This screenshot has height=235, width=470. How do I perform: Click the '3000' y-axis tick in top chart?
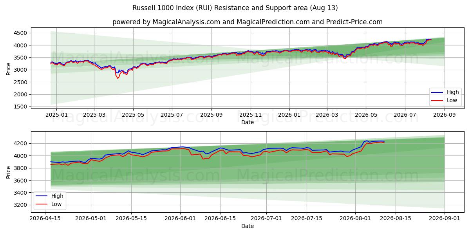pos(20,70)
